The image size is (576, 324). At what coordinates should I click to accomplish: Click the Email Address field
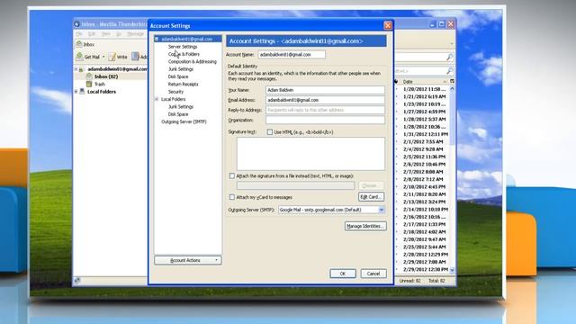pyautogui.click(x=325, y=100)
